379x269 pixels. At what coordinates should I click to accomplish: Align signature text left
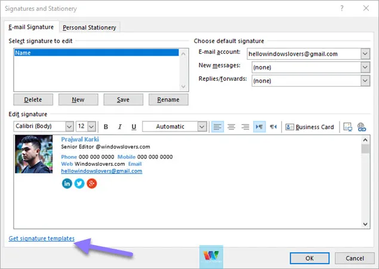pos(217,127)
